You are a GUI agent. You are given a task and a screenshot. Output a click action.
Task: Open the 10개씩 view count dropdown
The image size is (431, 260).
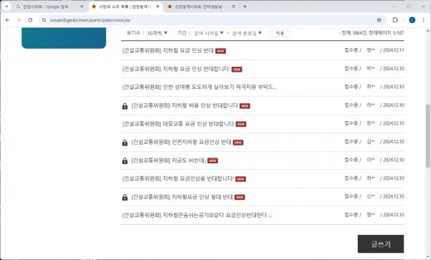157,33
